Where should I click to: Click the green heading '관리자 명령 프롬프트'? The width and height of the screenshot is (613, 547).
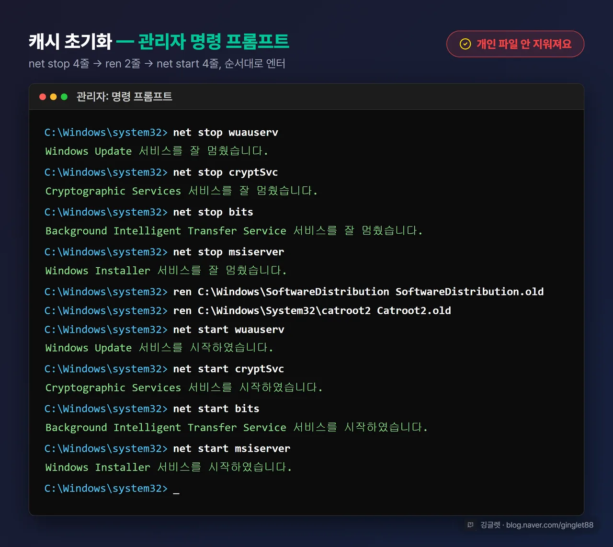coord(214,41)
